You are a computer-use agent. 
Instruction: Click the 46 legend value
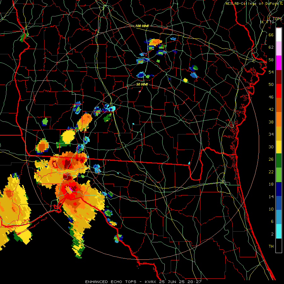pyautogui.click(x=271, y=97)
